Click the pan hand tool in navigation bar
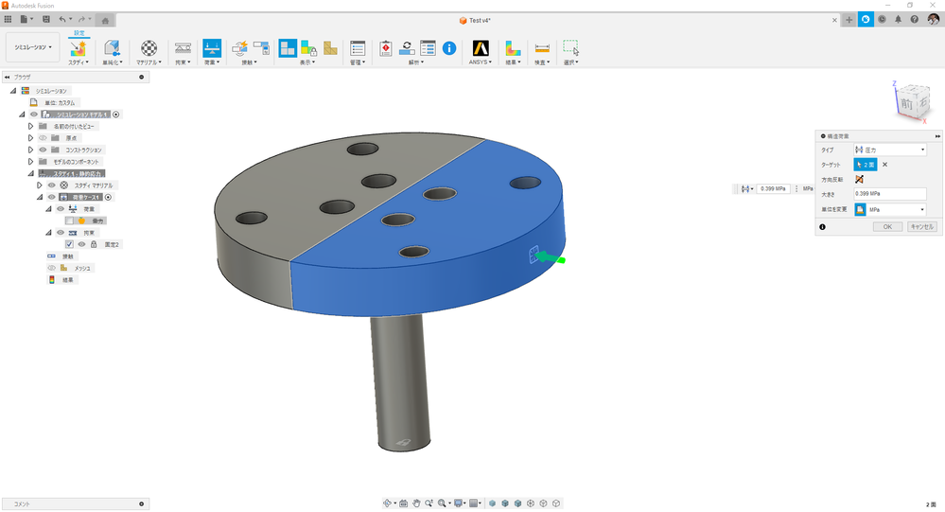Screen dimensions: 945x512 (x=416, y=503)
